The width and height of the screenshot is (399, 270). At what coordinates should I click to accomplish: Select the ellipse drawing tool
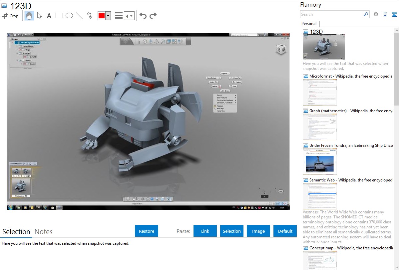[x=69, y=16]
